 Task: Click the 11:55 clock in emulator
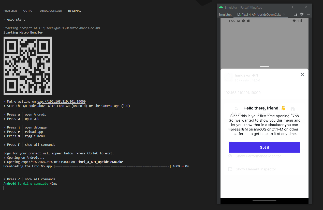coord(231,21)
